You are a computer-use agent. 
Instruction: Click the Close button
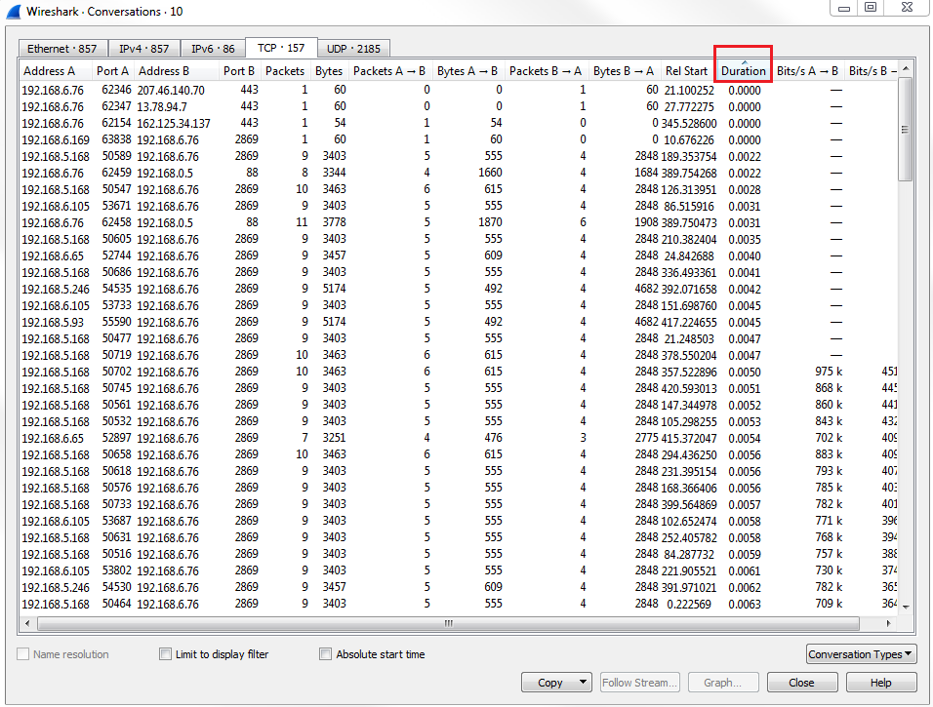tap(801, 683)
